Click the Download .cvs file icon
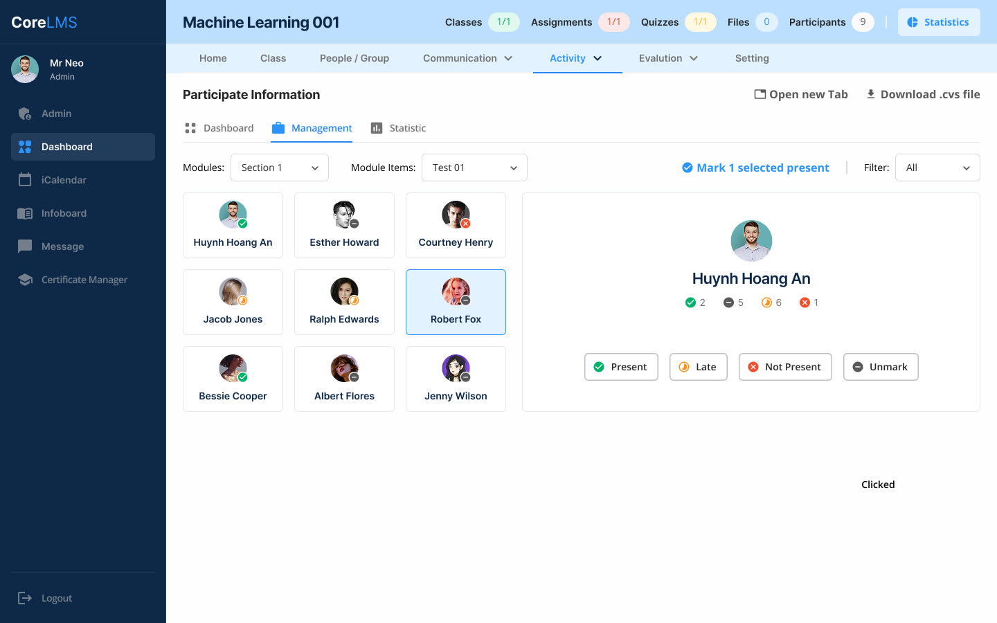 point(871,94)
